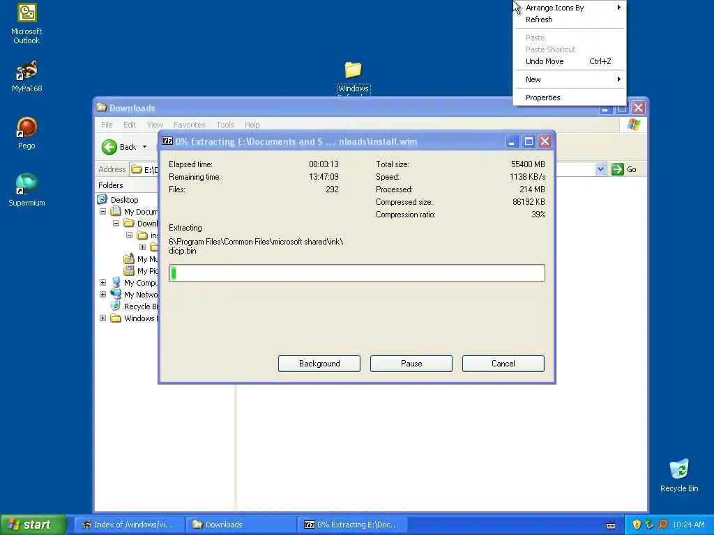714x535 pixels.
Task: Open the Help menu in Downloads window
Action: pos(252,125)
